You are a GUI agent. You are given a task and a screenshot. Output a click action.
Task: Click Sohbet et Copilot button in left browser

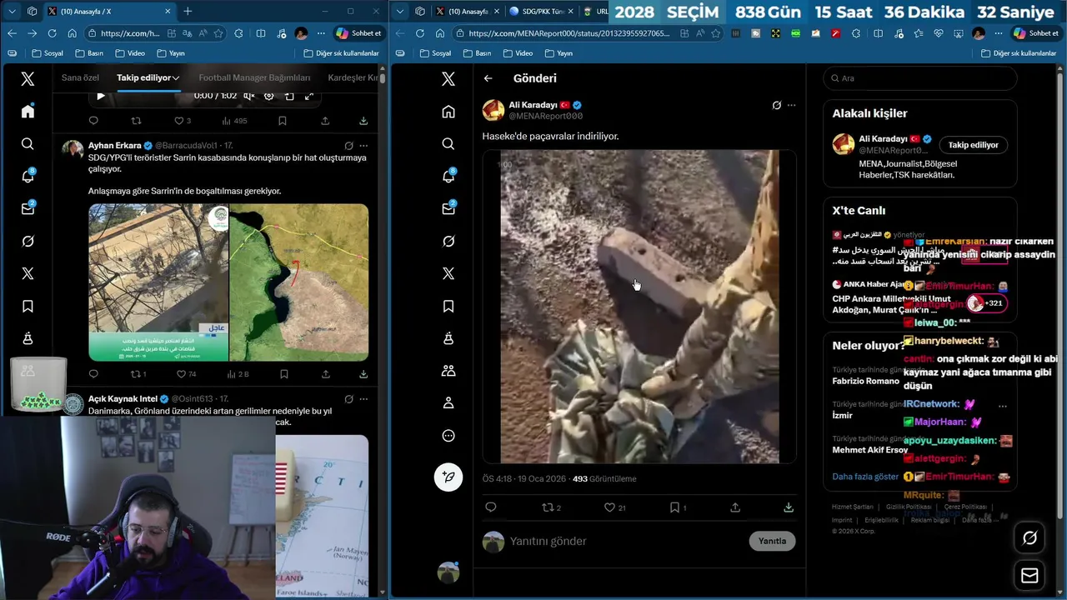[358, 33]
